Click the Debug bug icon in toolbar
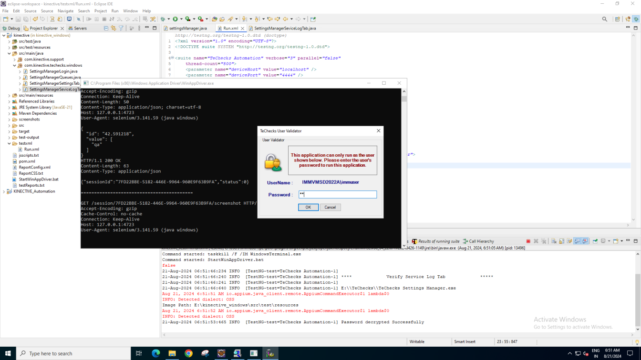641x360 pixels. 163,19
